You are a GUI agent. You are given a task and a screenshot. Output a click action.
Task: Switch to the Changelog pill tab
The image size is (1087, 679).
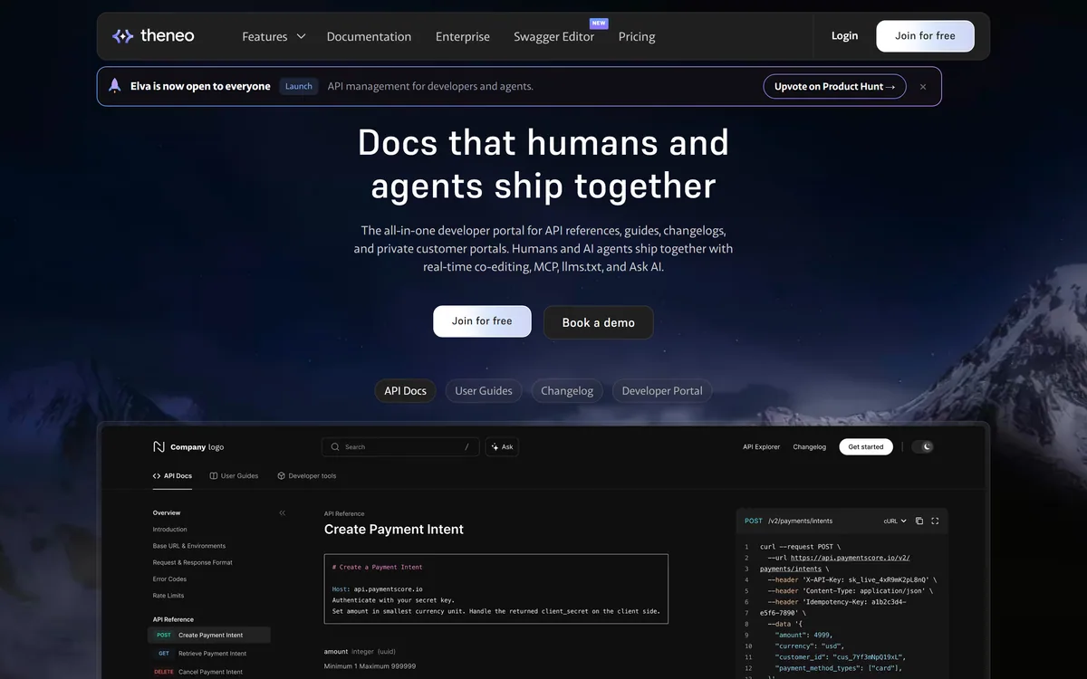pos(567,391)
